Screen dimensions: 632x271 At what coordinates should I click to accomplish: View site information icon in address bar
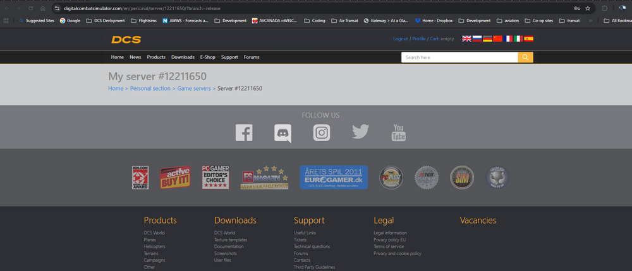[x=57, y=8]
